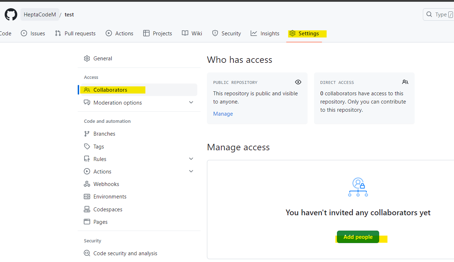Focus the Type / search field
The image size is (454, 262).
coord(439,15)
